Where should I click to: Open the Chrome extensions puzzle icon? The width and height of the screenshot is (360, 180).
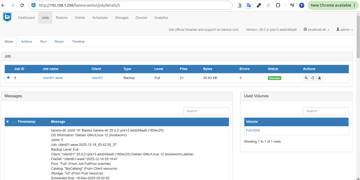point(278,5)
